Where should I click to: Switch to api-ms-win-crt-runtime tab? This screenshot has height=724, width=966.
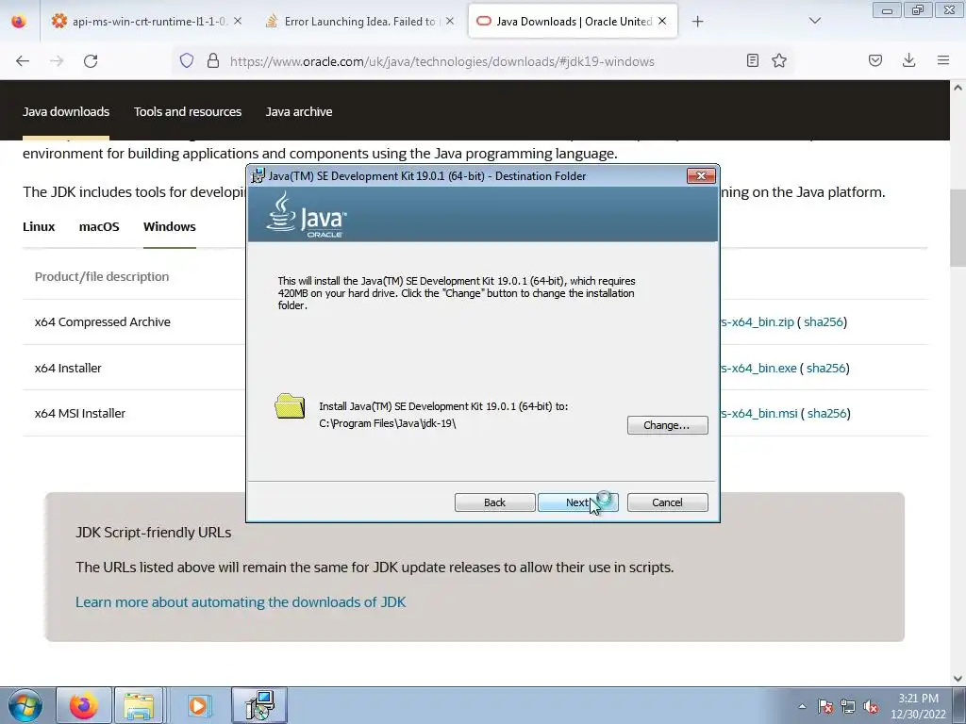(148, 22)
